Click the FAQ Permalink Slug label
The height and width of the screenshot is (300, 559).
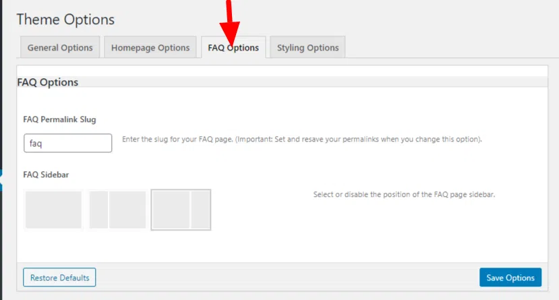59,119
